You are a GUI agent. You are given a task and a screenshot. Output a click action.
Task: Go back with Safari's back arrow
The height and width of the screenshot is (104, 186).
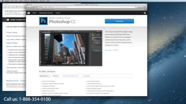[x=28, y=7]
